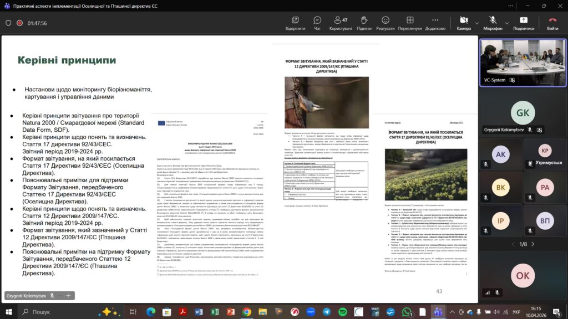Open the Переглянути view menu
Image resolution: width=568 pixels, height=319 pixels.
(x=409, y=23)
